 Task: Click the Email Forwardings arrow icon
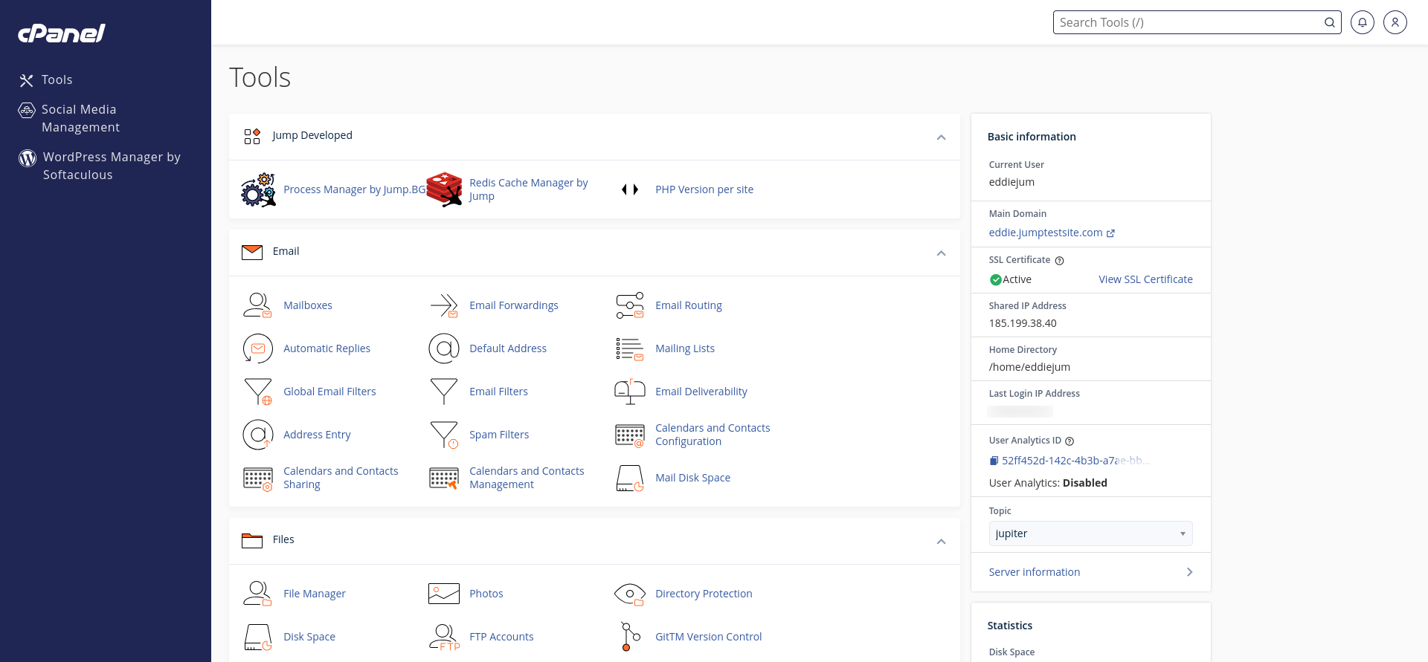[444, 305]
